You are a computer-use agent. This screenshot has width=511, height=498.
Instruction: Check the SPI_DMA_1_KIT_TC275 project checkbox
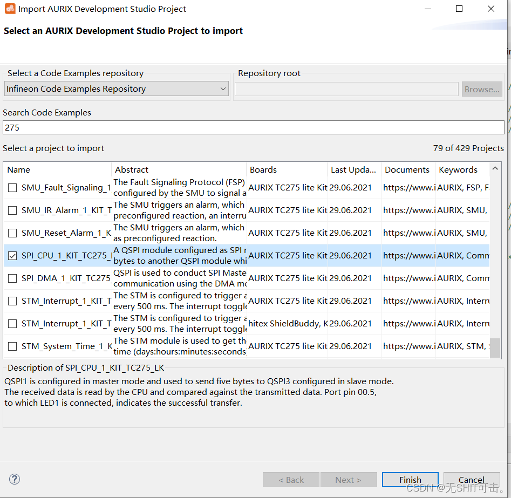[12, 278]
